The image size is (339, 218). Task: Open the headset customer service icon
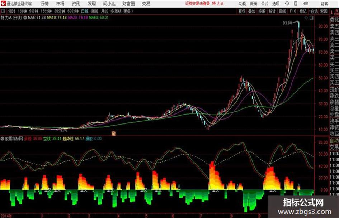click(287, 4)
